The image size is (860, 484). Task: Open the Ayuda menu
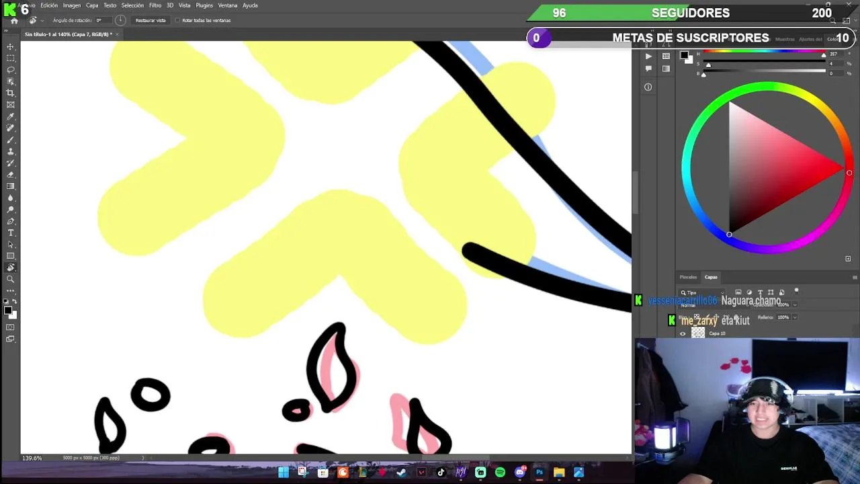(250, 5)
